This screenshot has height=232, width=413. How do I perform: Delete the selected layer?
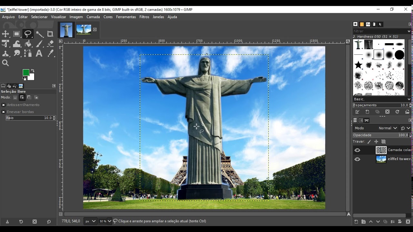(x=408, y=222)
